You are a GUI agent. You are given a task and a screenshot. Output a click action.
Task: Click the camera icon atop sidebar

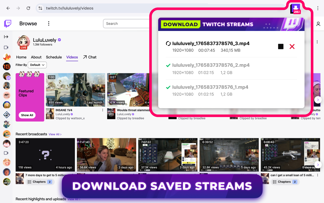(6, 47)
